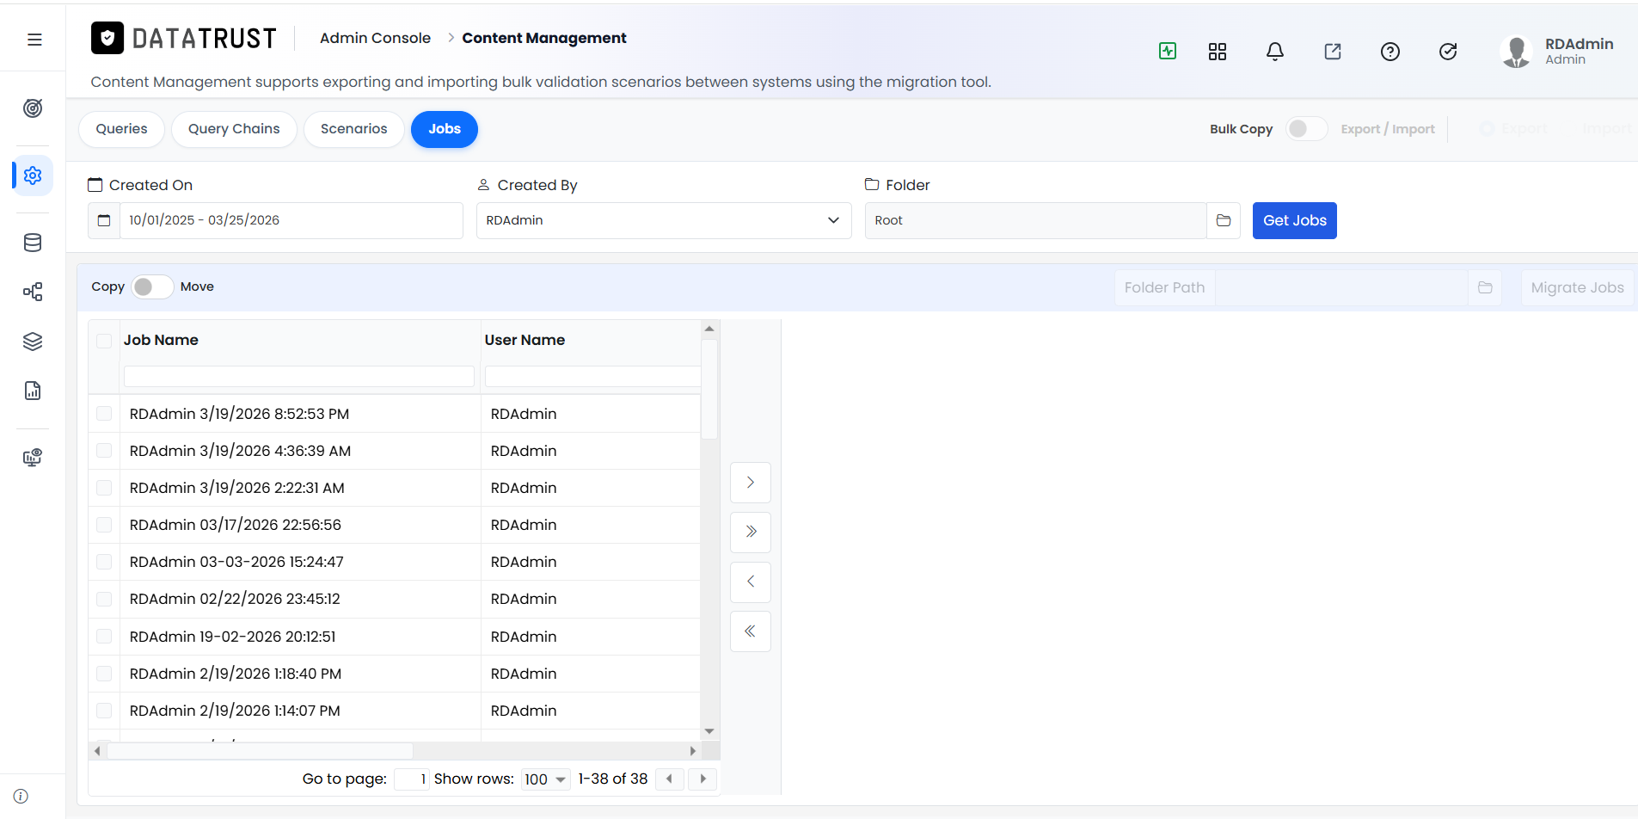This screenshot has width=1638, height=819.
Task: Open the admin settings gear in sidebar
Action: pyautogui.click(x=33, y=175)
